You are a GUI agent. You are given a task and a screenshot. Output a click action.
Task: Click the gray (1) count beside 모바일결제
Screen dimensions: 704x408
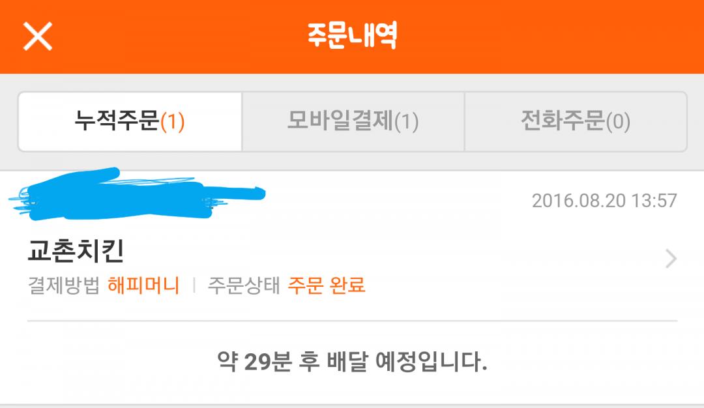pos(406,122)
